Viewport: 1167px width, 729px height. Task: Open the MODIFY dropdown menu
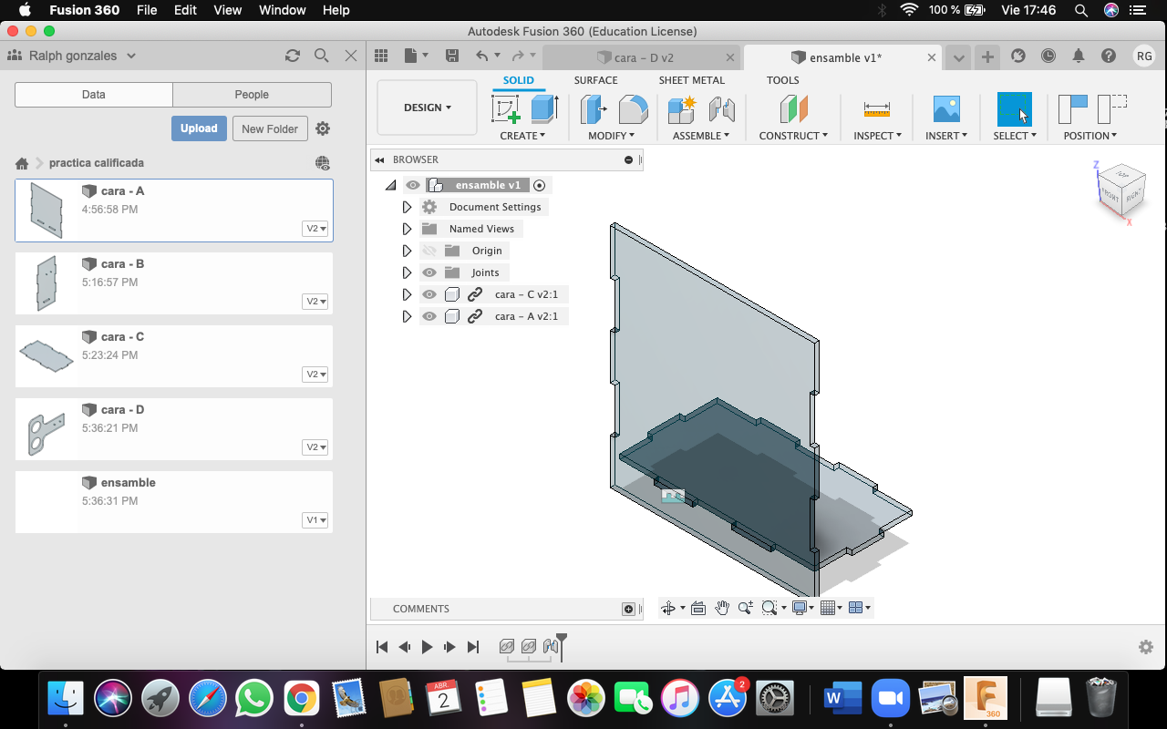[x=611, y=136]
